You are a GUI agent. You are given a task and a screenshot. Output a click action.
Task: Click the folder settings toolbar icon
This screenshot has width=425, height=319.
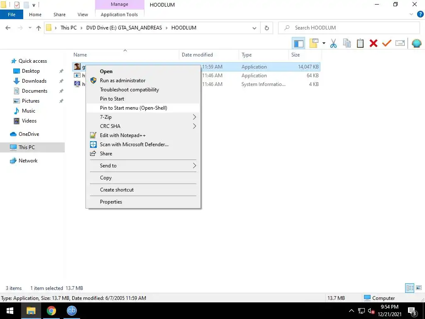point(314,43)
